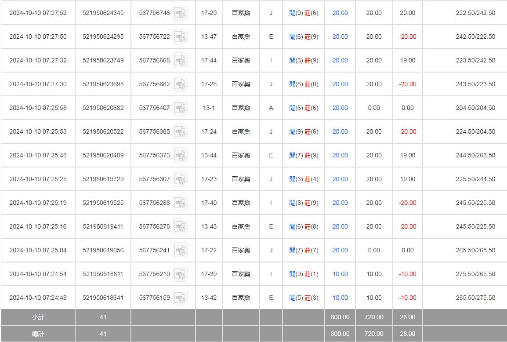Screen dimensions: 507x342
Task: Open replay icon next to 567756241
Action: click(179, 251)
